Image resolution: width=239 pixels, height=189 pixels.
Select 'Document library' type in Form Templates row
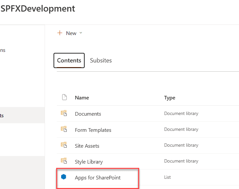[181, 130]
